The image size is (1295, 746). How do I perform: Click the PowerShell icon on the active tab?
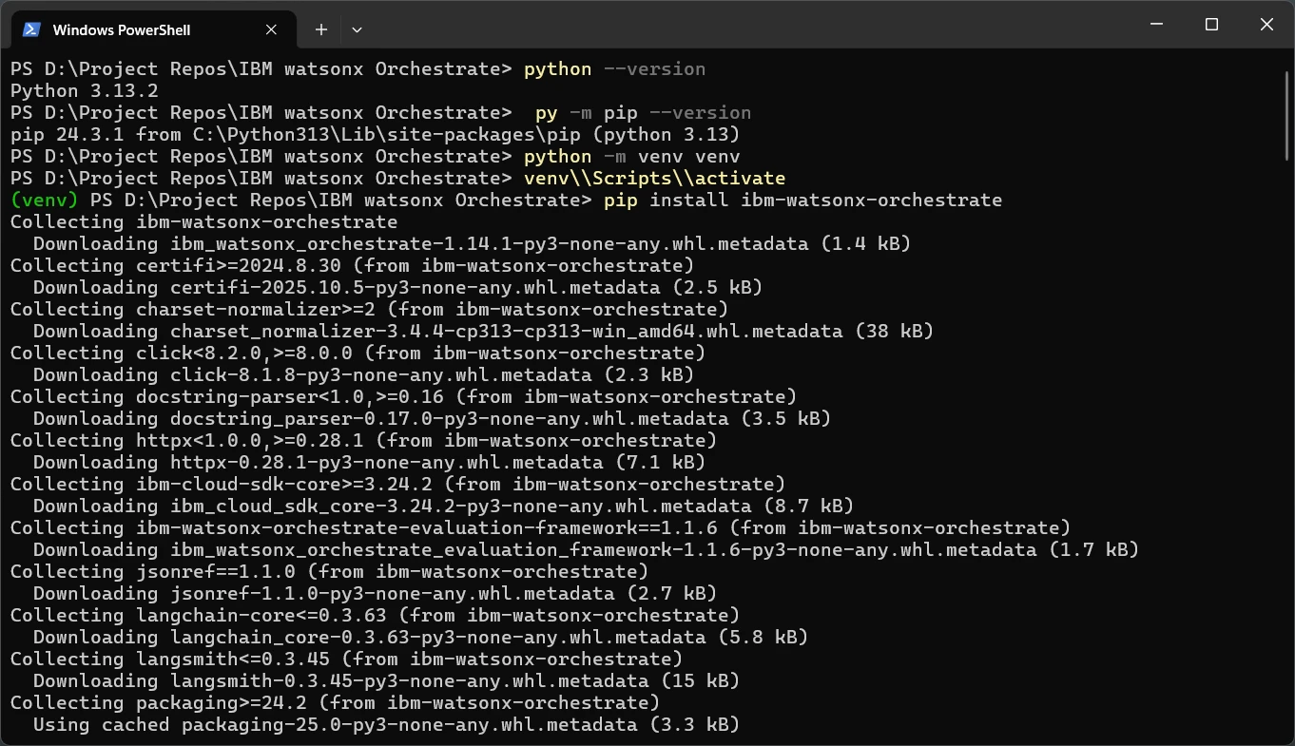click(30, 29)
